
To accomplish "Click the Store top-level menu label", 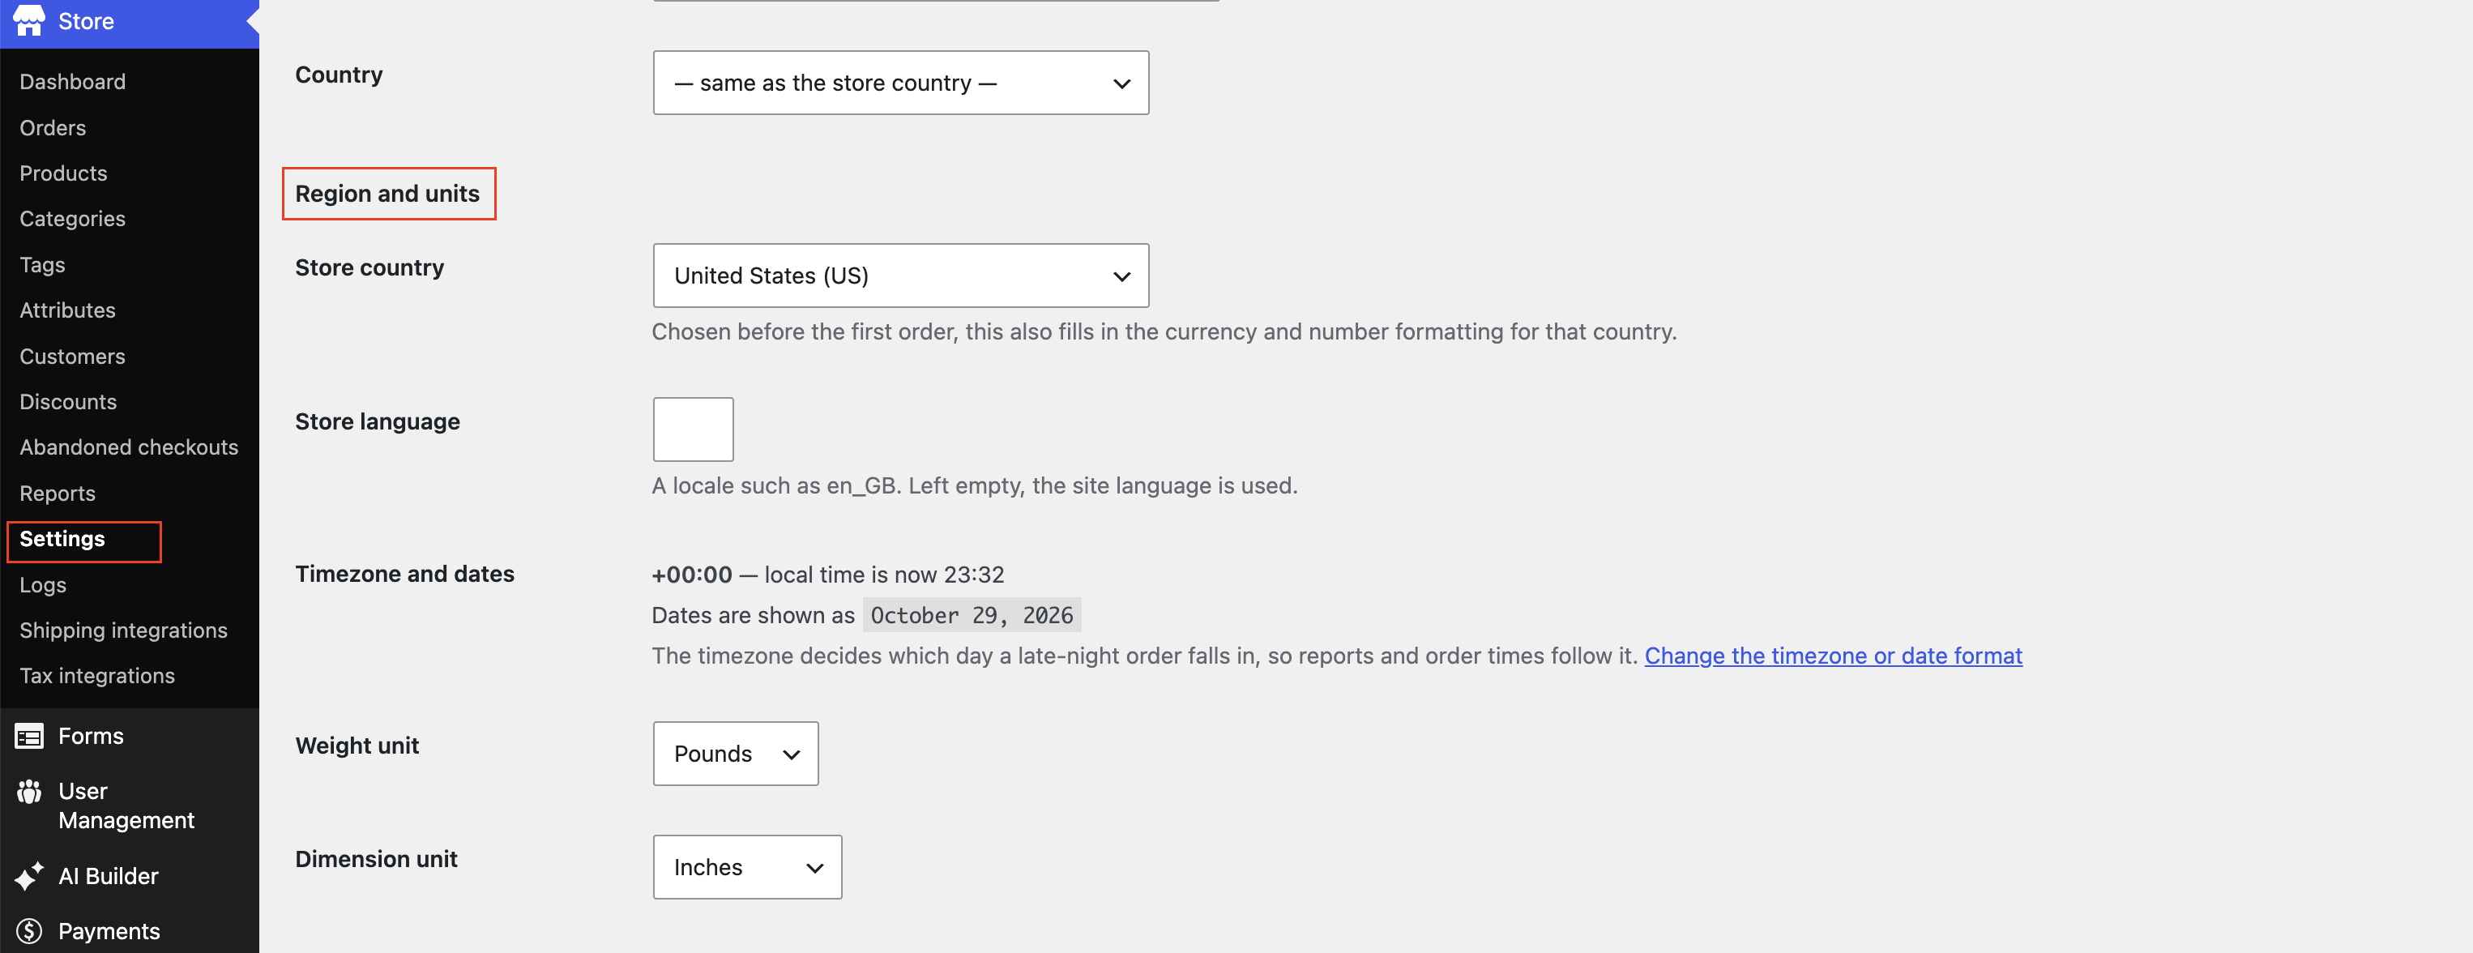I will click(x=87, y=21).
